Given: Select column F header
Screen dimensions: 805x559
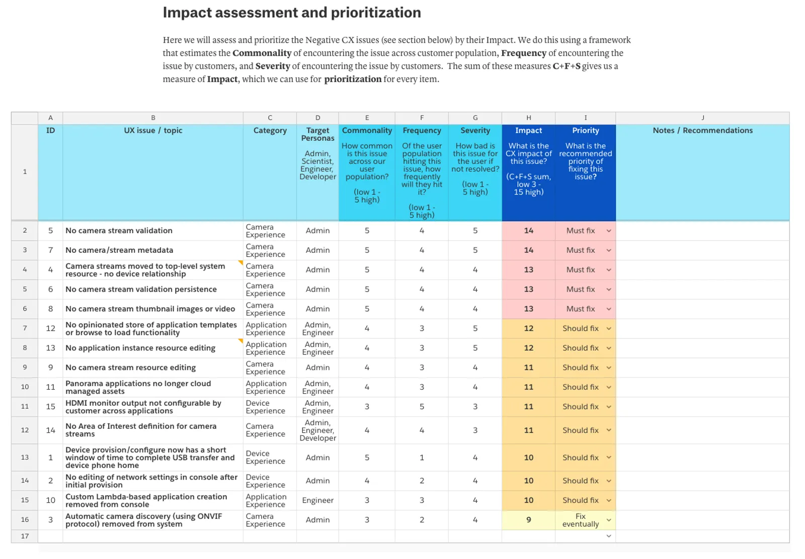Looking at the screenshot, I should pos(422,118).
